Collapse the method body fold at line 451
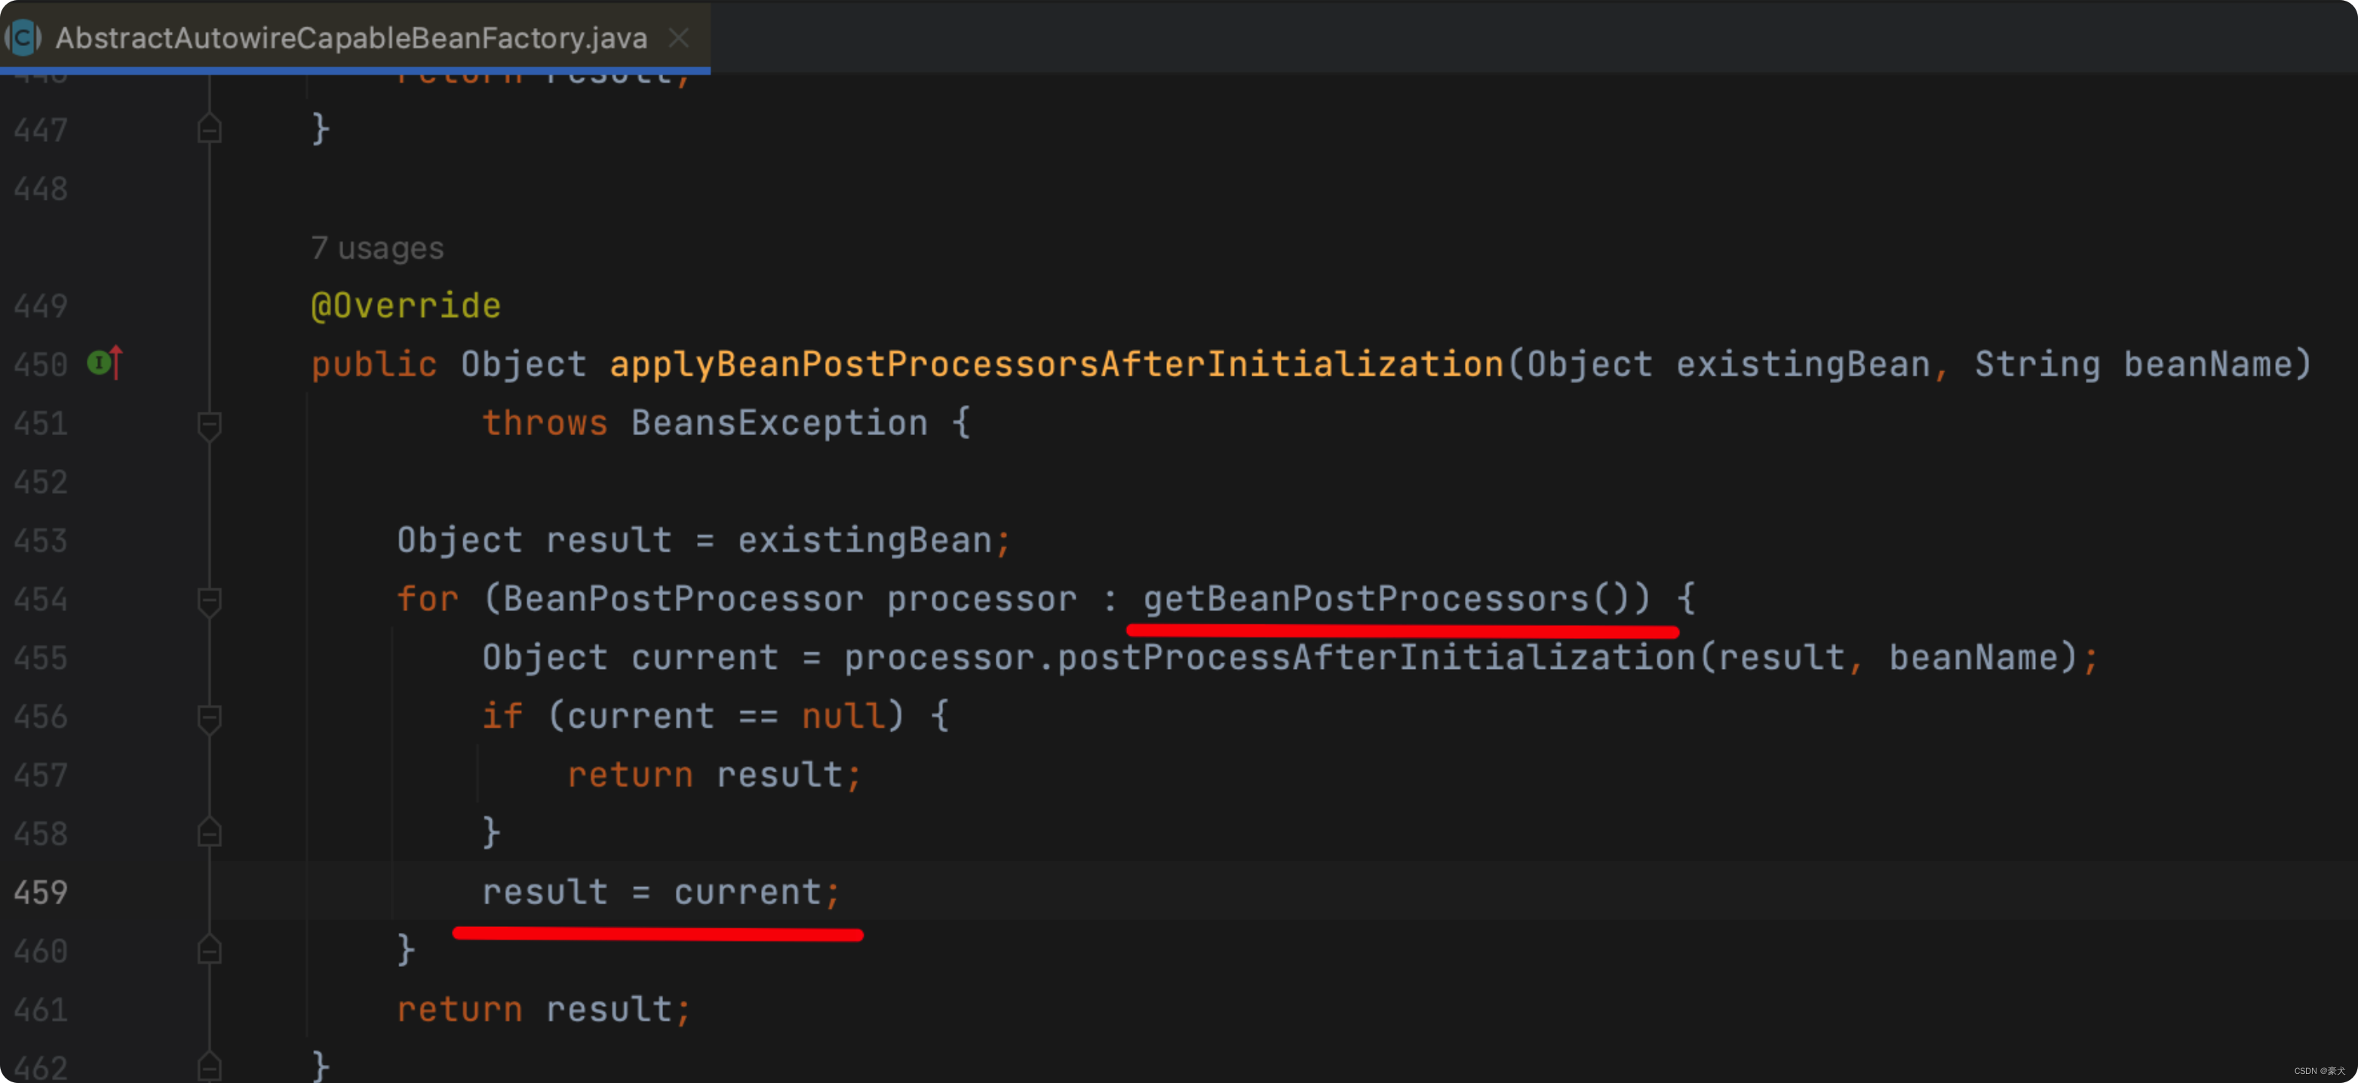The width and height of the screenshot is (2358, 1083). click(209, 424)
